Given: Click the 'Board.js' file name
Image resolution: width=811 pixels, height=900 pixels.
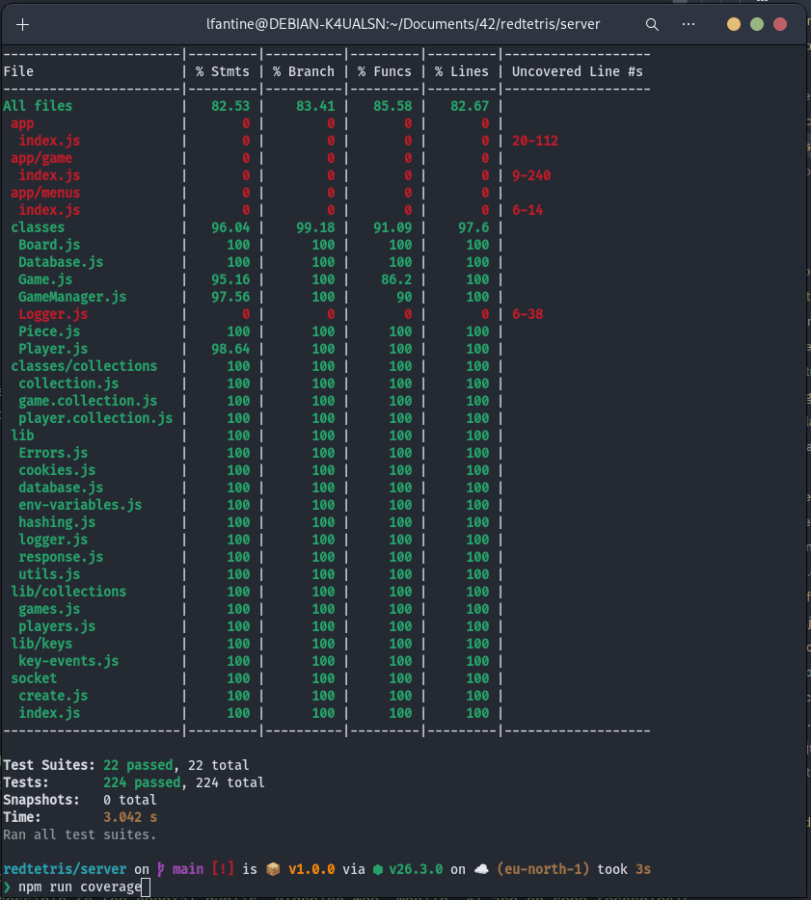Looking at the screenshot, I should click(x=49, y=245).
